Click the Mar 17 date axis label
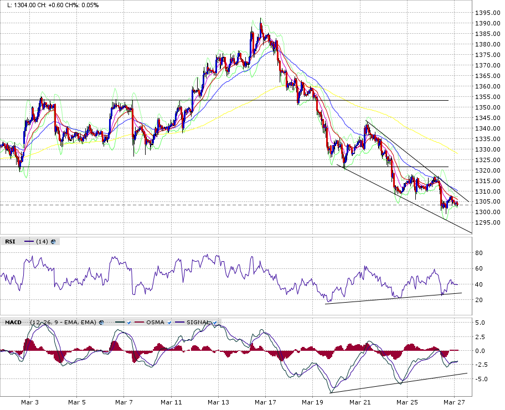 click(265, 402)
